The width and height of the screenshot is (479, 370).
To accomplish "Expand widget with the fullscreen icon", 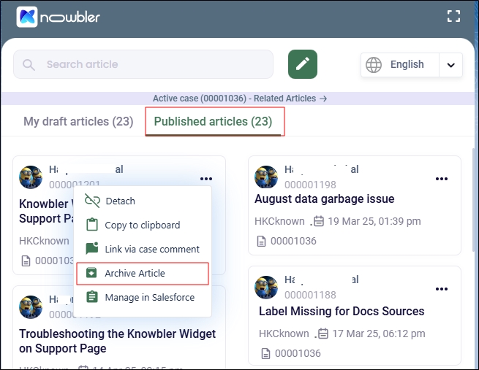I will point(453,16).
